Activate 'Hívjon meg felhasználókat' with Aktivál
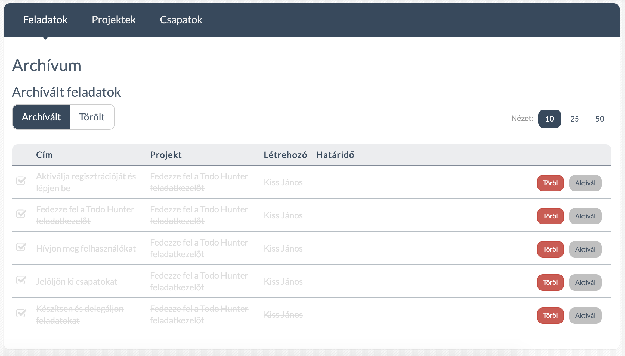 [585, 249]
